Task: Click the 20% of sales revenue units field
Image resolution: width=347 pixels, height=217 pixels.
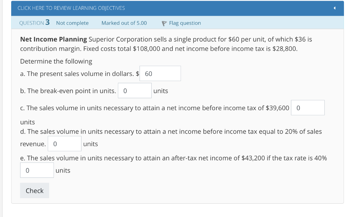Action: click(64, 143)
